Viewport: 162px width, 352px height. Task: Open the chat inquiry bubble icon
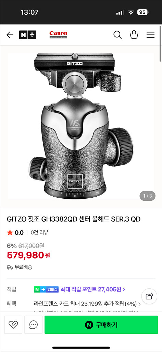coord(33,324)
